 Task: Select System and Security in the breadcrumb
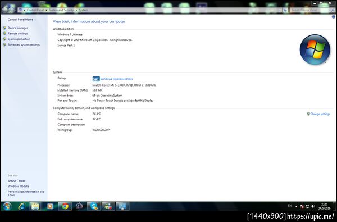(x=61, y=10)
